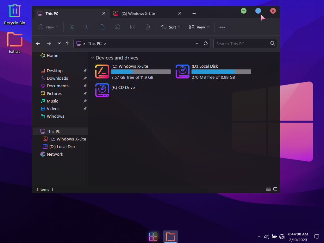Click the battery icon in system tray

coord(274,237)
